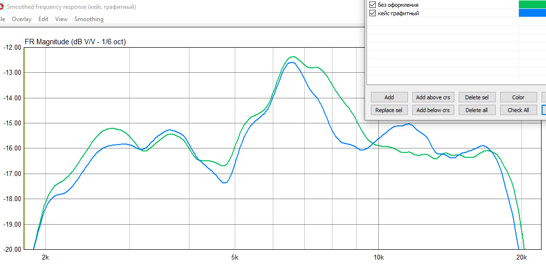
Task: Click the green swatch for 'без оформления'
Action: point(532,4)
